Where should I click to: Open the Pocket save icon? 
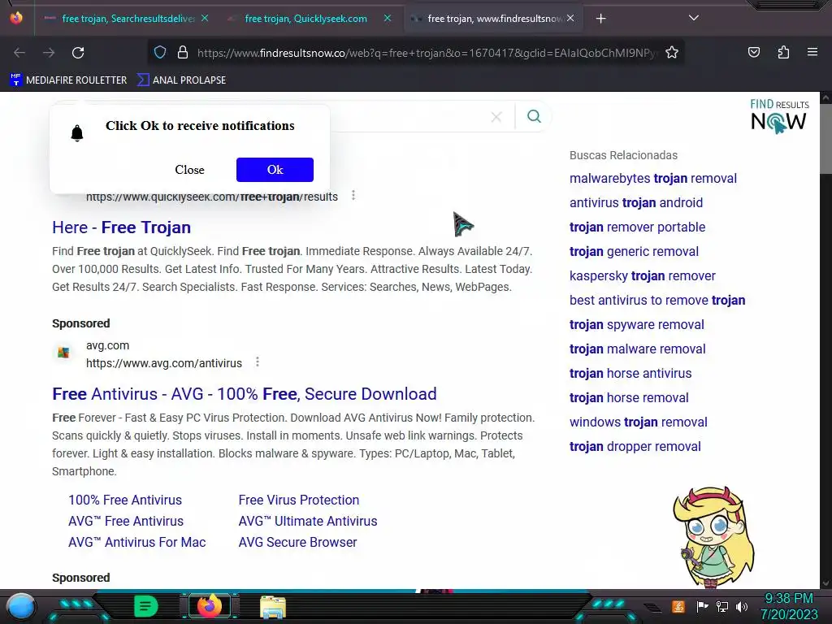753,52
